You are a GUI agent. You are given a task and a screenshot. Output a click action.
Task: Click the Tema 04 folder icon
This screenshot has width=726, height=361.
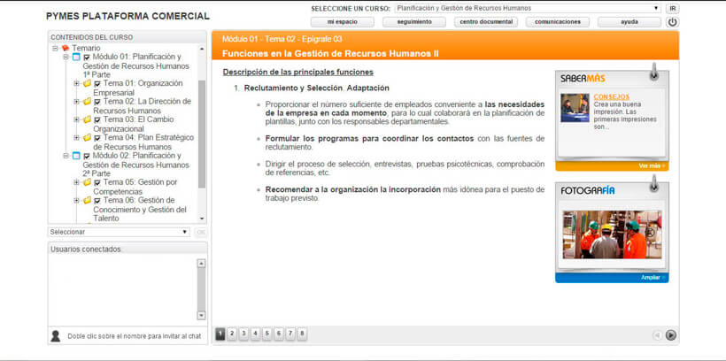(87, 137)
